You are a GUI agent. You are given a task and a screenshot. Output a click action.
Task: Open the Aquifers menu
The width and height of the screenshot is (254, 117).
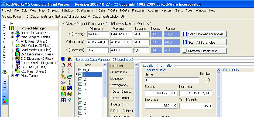point(153,10)
